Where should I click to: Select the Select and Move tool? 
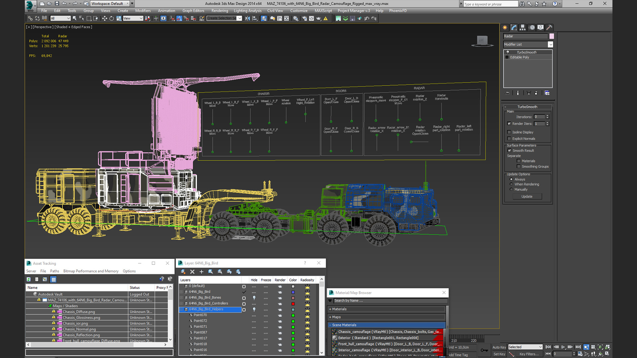105,19
